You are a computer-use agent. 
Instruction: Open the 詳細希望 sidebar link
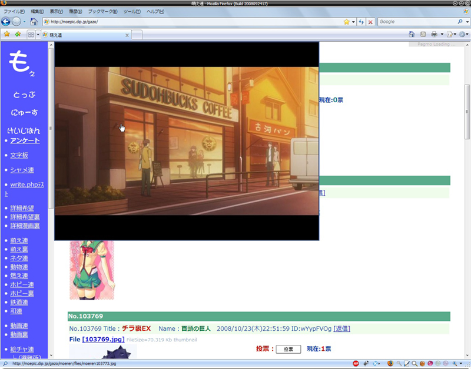tap(22, 208)
